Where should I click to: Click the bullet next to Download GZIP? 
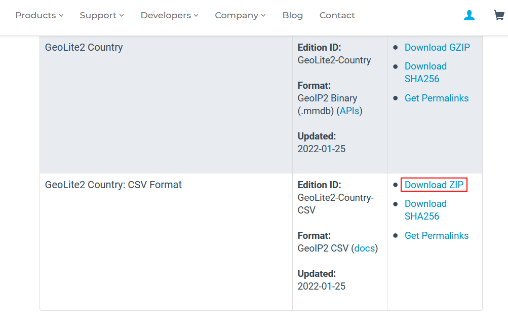tap(396, 47)
